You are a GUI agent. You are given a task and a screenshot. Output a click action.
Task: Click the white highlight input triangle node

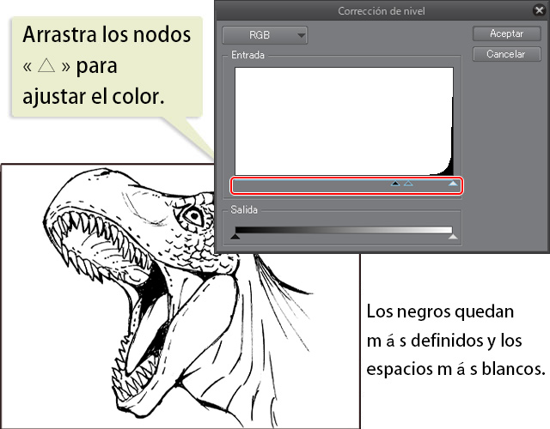point(453,184)
